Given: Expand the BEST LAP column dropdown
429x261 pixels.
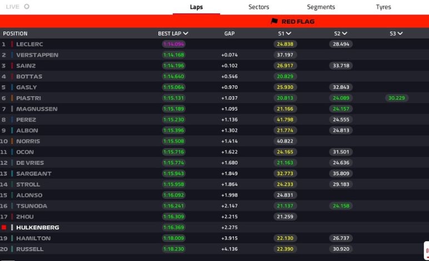Looking at the screenshot, I should pos(186,33).
